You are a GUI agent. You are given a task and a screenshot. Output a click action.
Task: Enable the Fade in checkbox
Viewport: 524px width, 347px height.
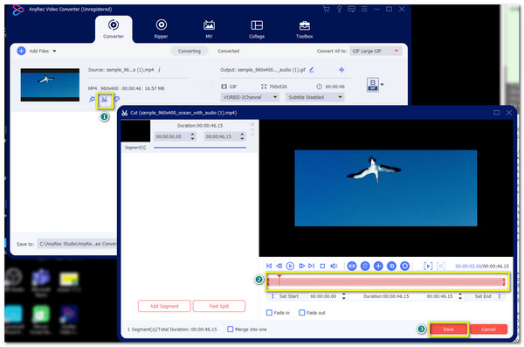click(269, 313)
